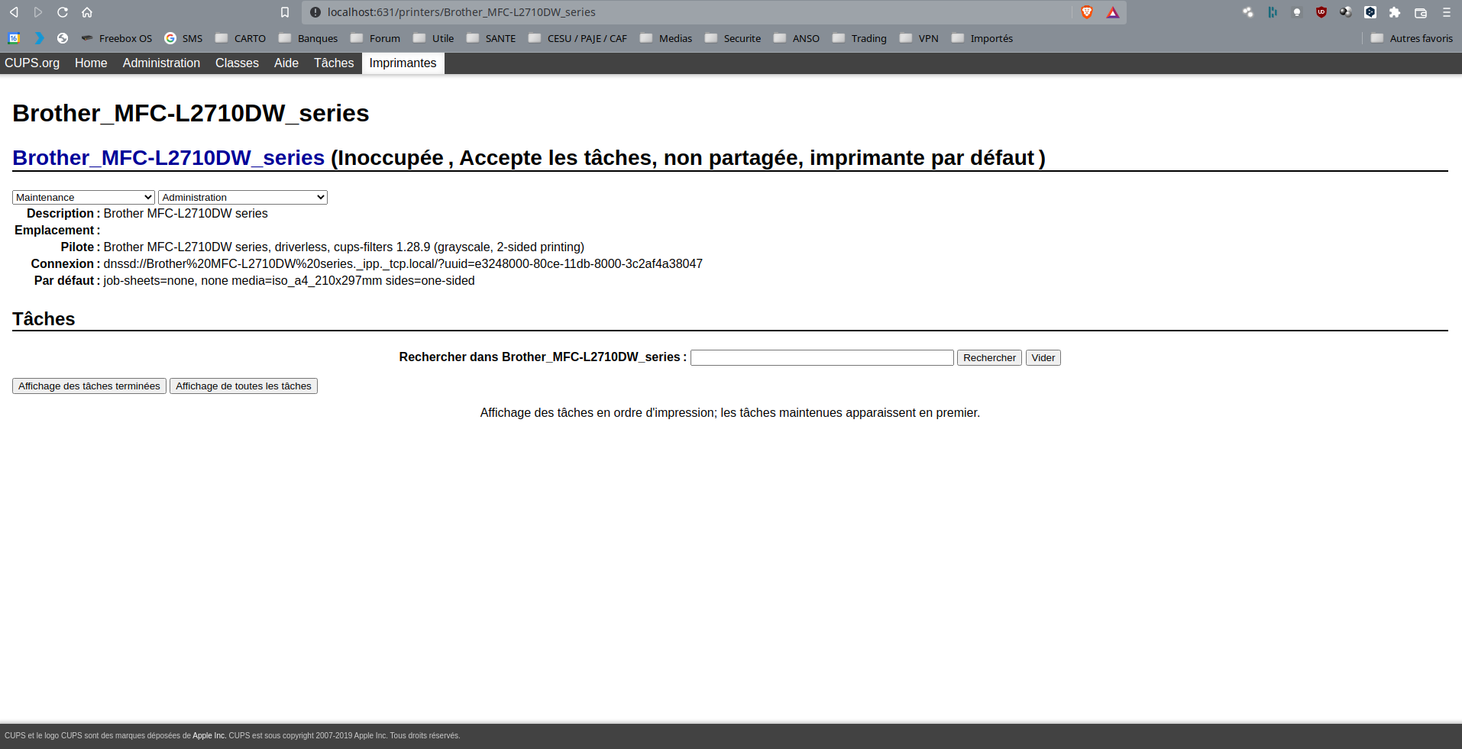Open the Securite bookmarks folder

[733, 38]
